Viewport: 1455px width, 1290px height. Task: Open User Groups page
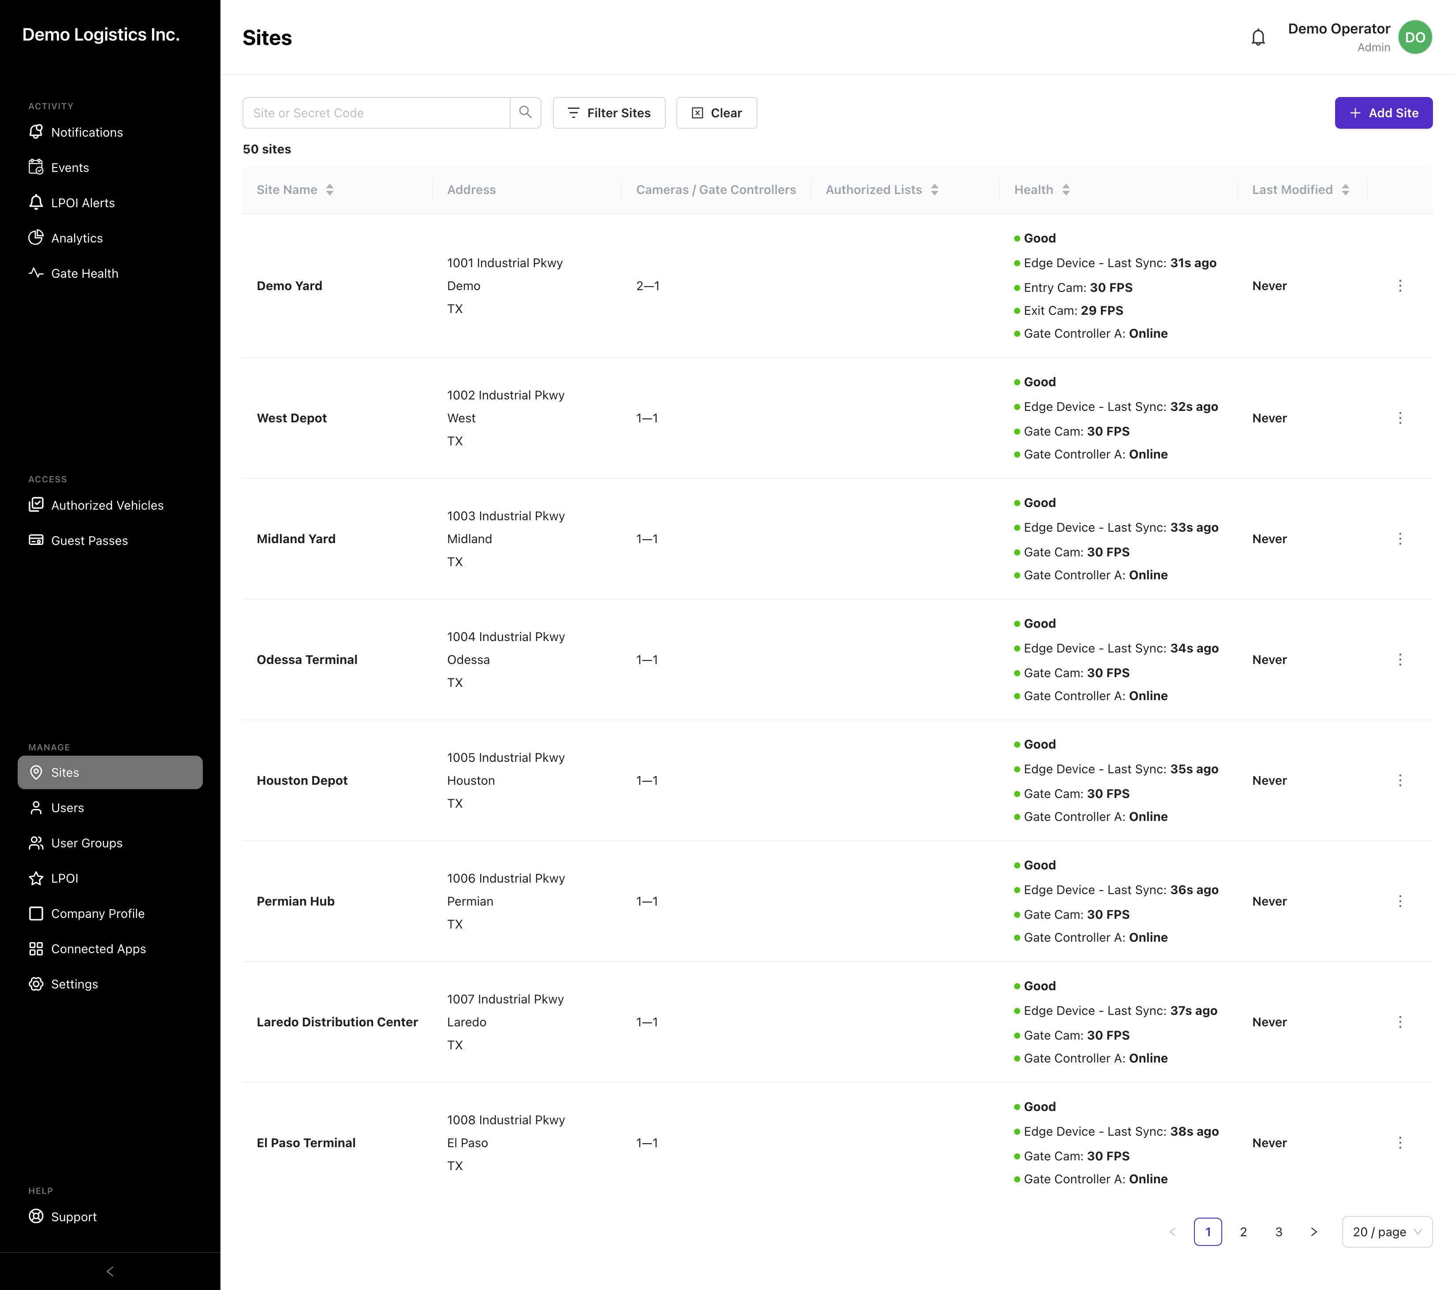pos(110,843)
